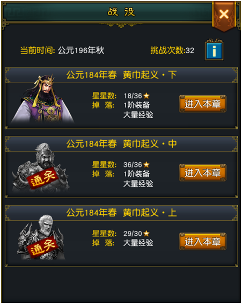Click the star icon beside 29/30
The width and height of the screenshot is (242, 304).
(146, 233)
